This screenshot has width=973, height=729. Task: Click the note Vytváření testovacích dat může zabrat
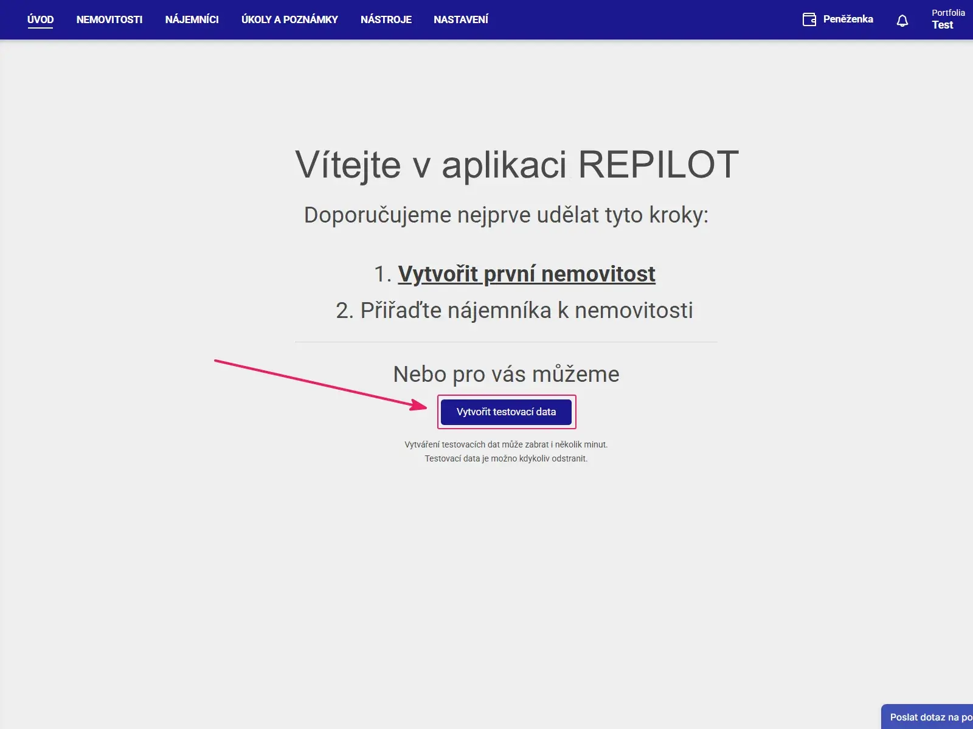(506, 444)
